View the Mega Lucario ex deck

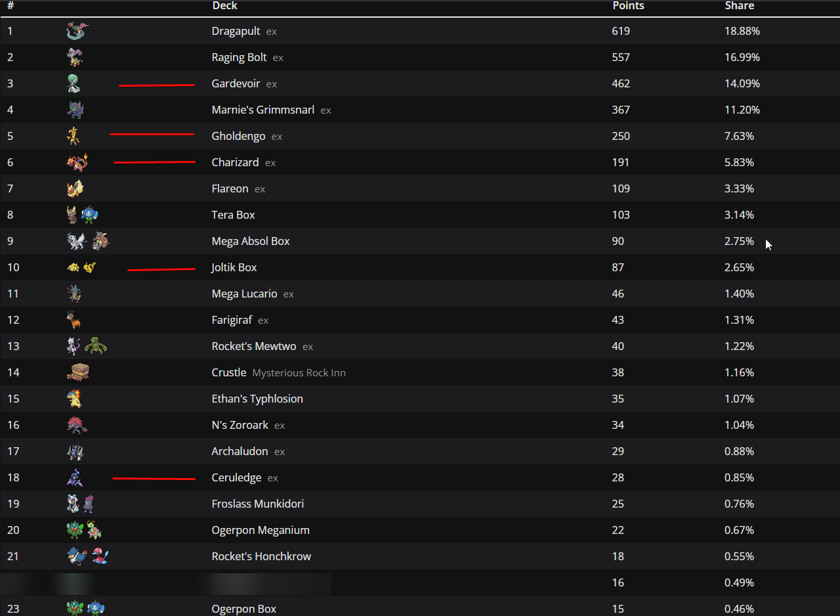click(x=253, y=294)
